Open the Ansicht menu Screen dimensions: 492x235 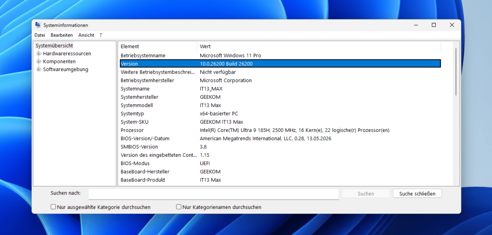coord(86,35)
